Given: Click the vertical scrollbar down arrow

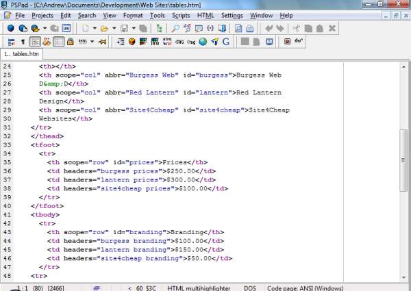Looking at the screenshot, I should click(x=403, y=277).
